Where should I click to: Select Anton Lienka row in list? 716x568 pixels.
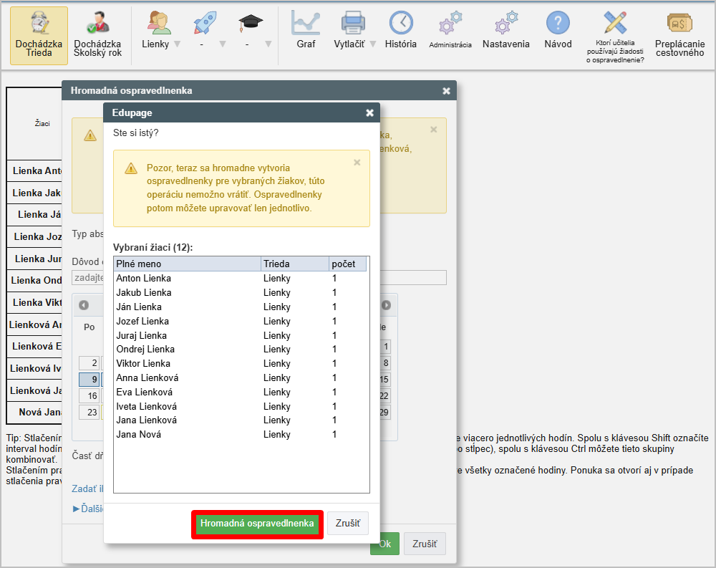(x=186, y=278)
